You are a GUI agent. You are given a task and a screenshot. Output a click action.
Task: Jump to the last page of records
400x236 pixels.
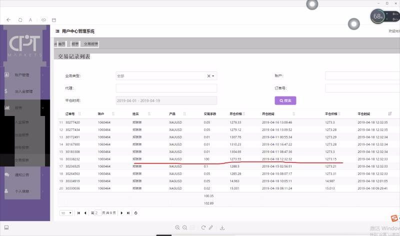(128, 213)
